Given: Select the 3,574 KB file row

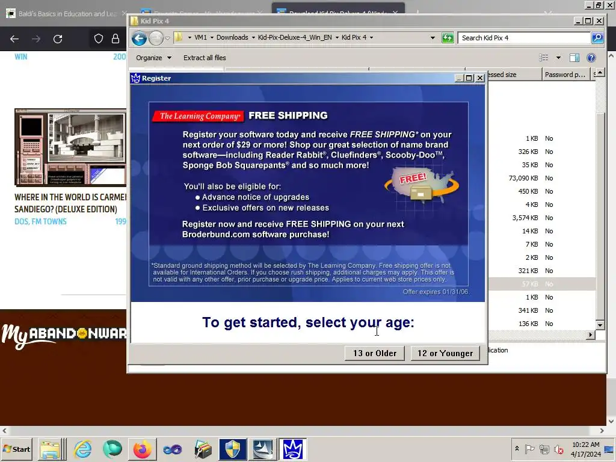Looking at the screenshot, I should (541, 218).
